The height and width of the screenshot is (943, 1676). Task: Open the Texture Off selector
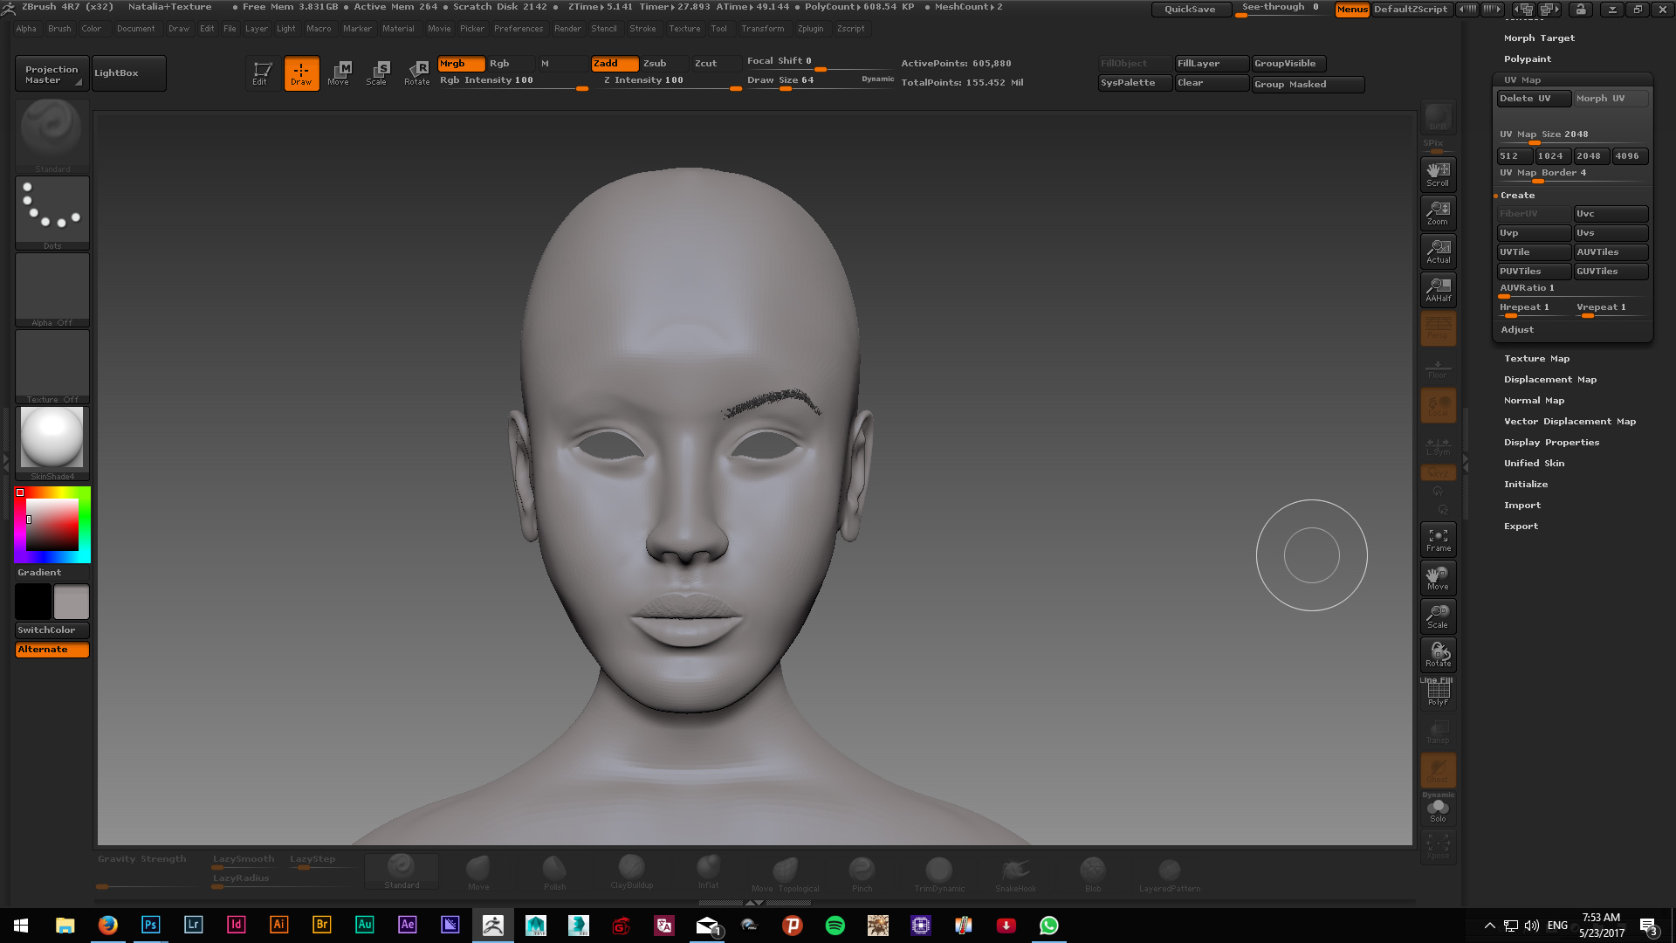pyautogui.click(x=52, y=367)
